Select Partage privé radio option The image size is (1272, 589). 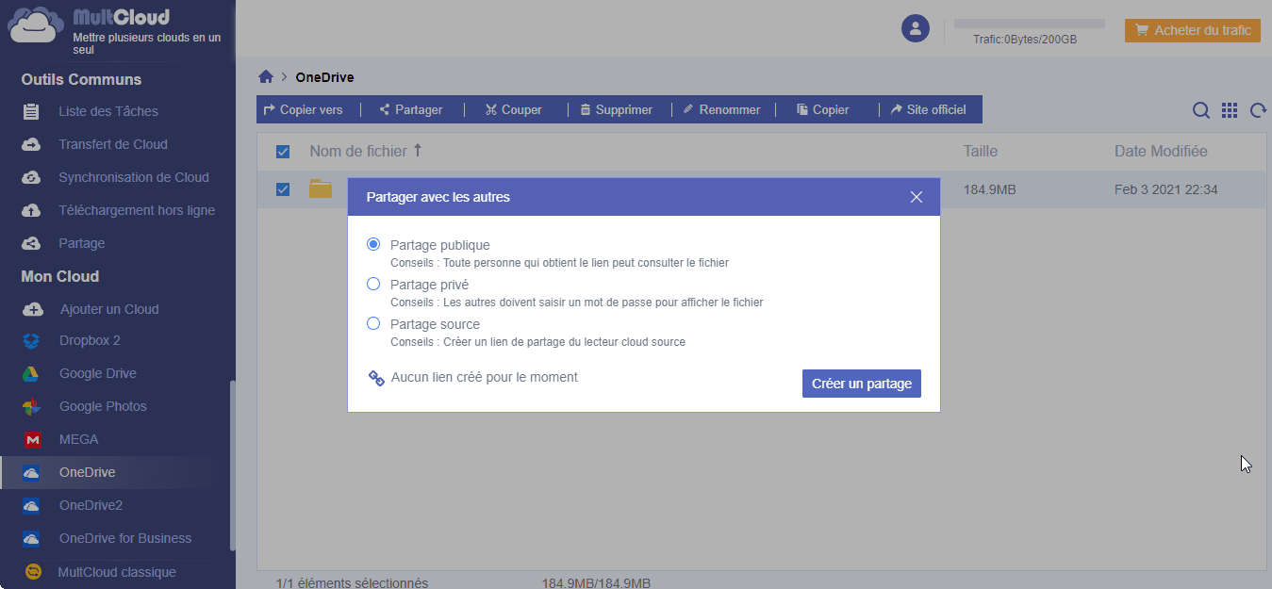click(373, 284)
